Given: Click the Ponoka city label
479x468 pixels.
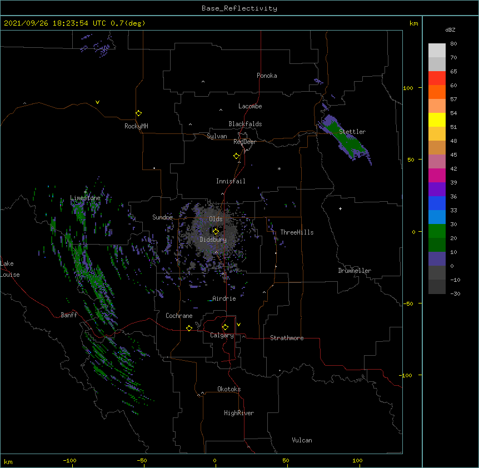Looking at the screenshot, I should click(x=267, y=76).
